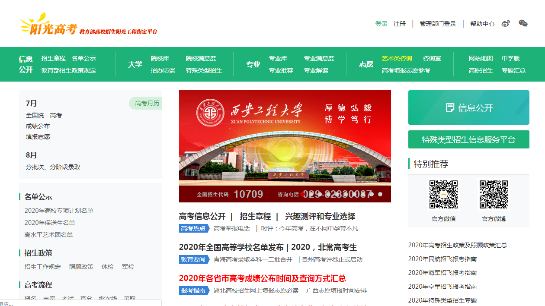
Task: Open 2020年特殊类型招生专题 link
Action: (x=442, y=300)
